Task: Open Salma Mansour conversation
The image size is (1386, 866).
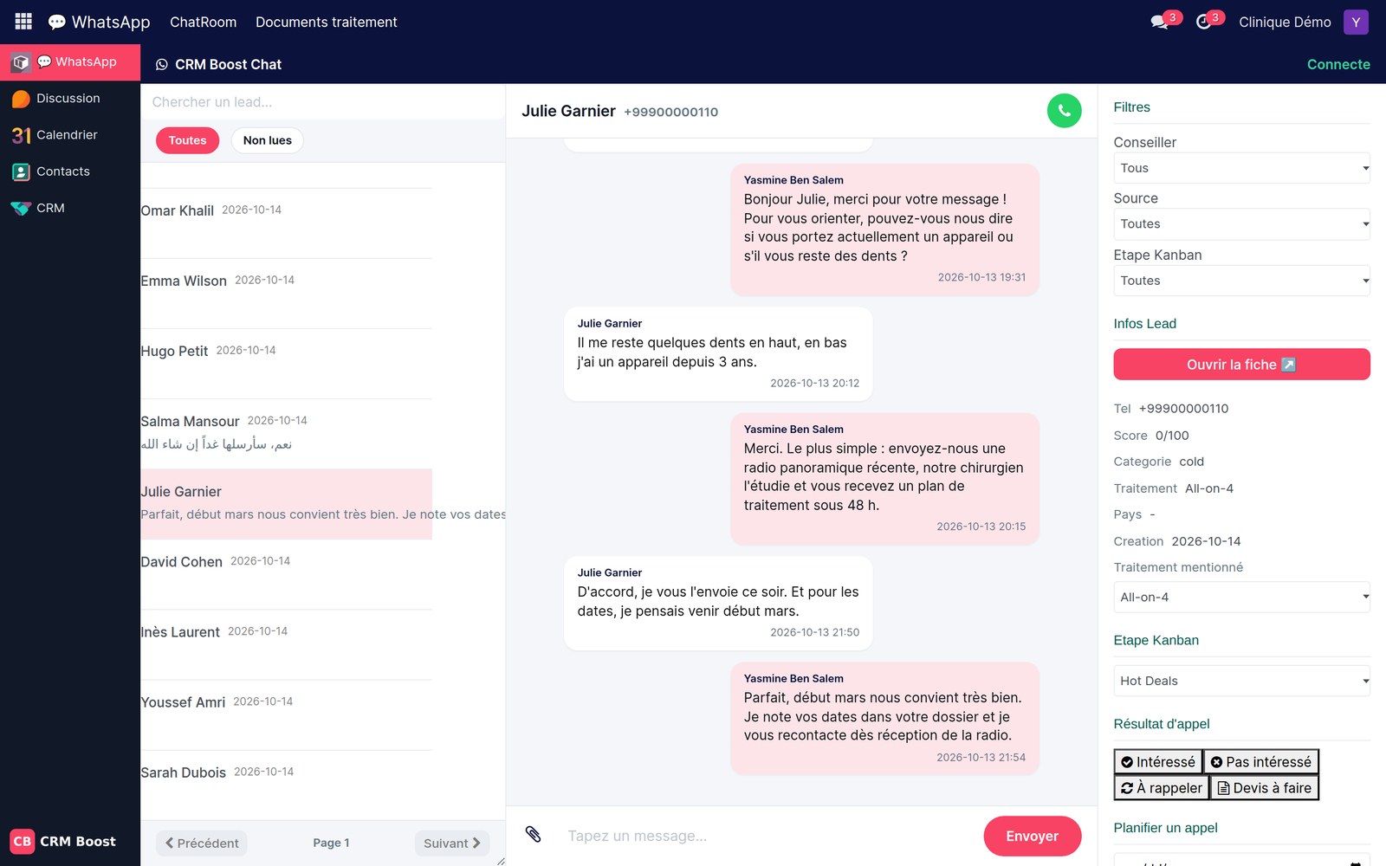Action: [x=287, y=433]
